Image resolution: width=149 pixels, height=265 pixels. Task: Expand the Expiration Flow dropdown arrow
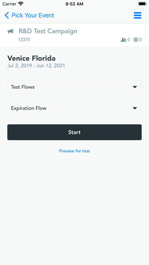135,109
